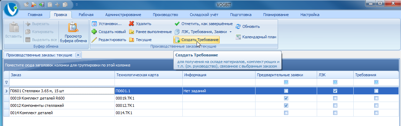Switch to the Рабочая ribbon tab

pyautogui.click(x=86, y=15)
